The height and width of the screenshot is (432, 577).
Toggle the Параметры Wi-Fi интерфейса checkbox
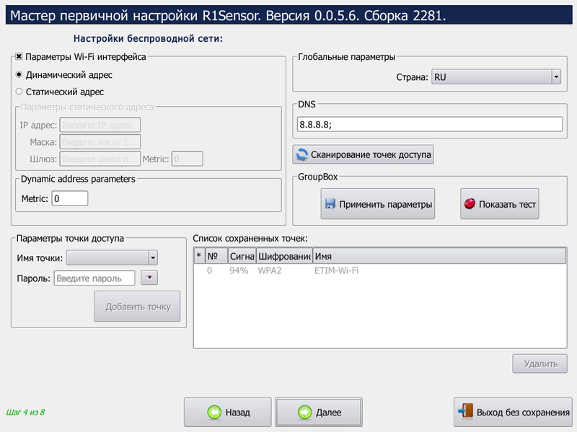19,56
